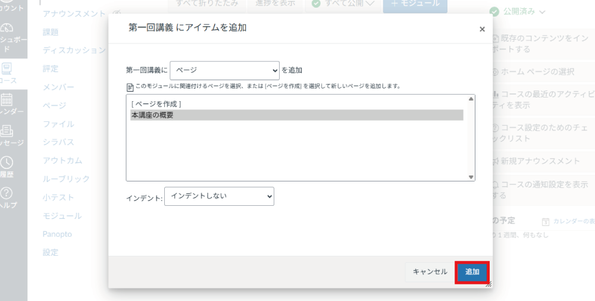The width and height of the screenshot is (595, 301).
Task: Open the dashboard icon in global navigation
Action: click(7, 28)
